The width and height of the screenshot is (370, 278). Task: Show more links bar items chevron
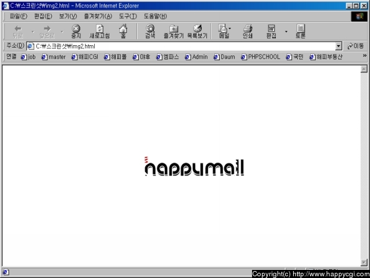364,56
